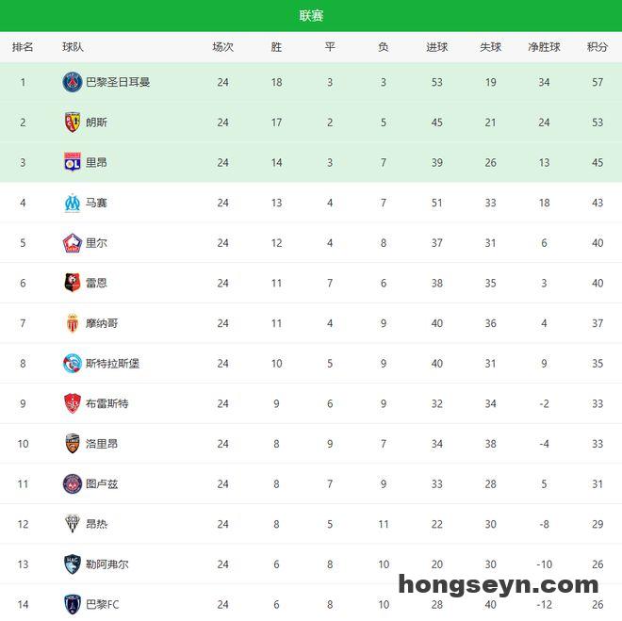This screenshot has width=622, height=621.
Task: Click the Lens club crest icon
Action: tap(73, 123)
